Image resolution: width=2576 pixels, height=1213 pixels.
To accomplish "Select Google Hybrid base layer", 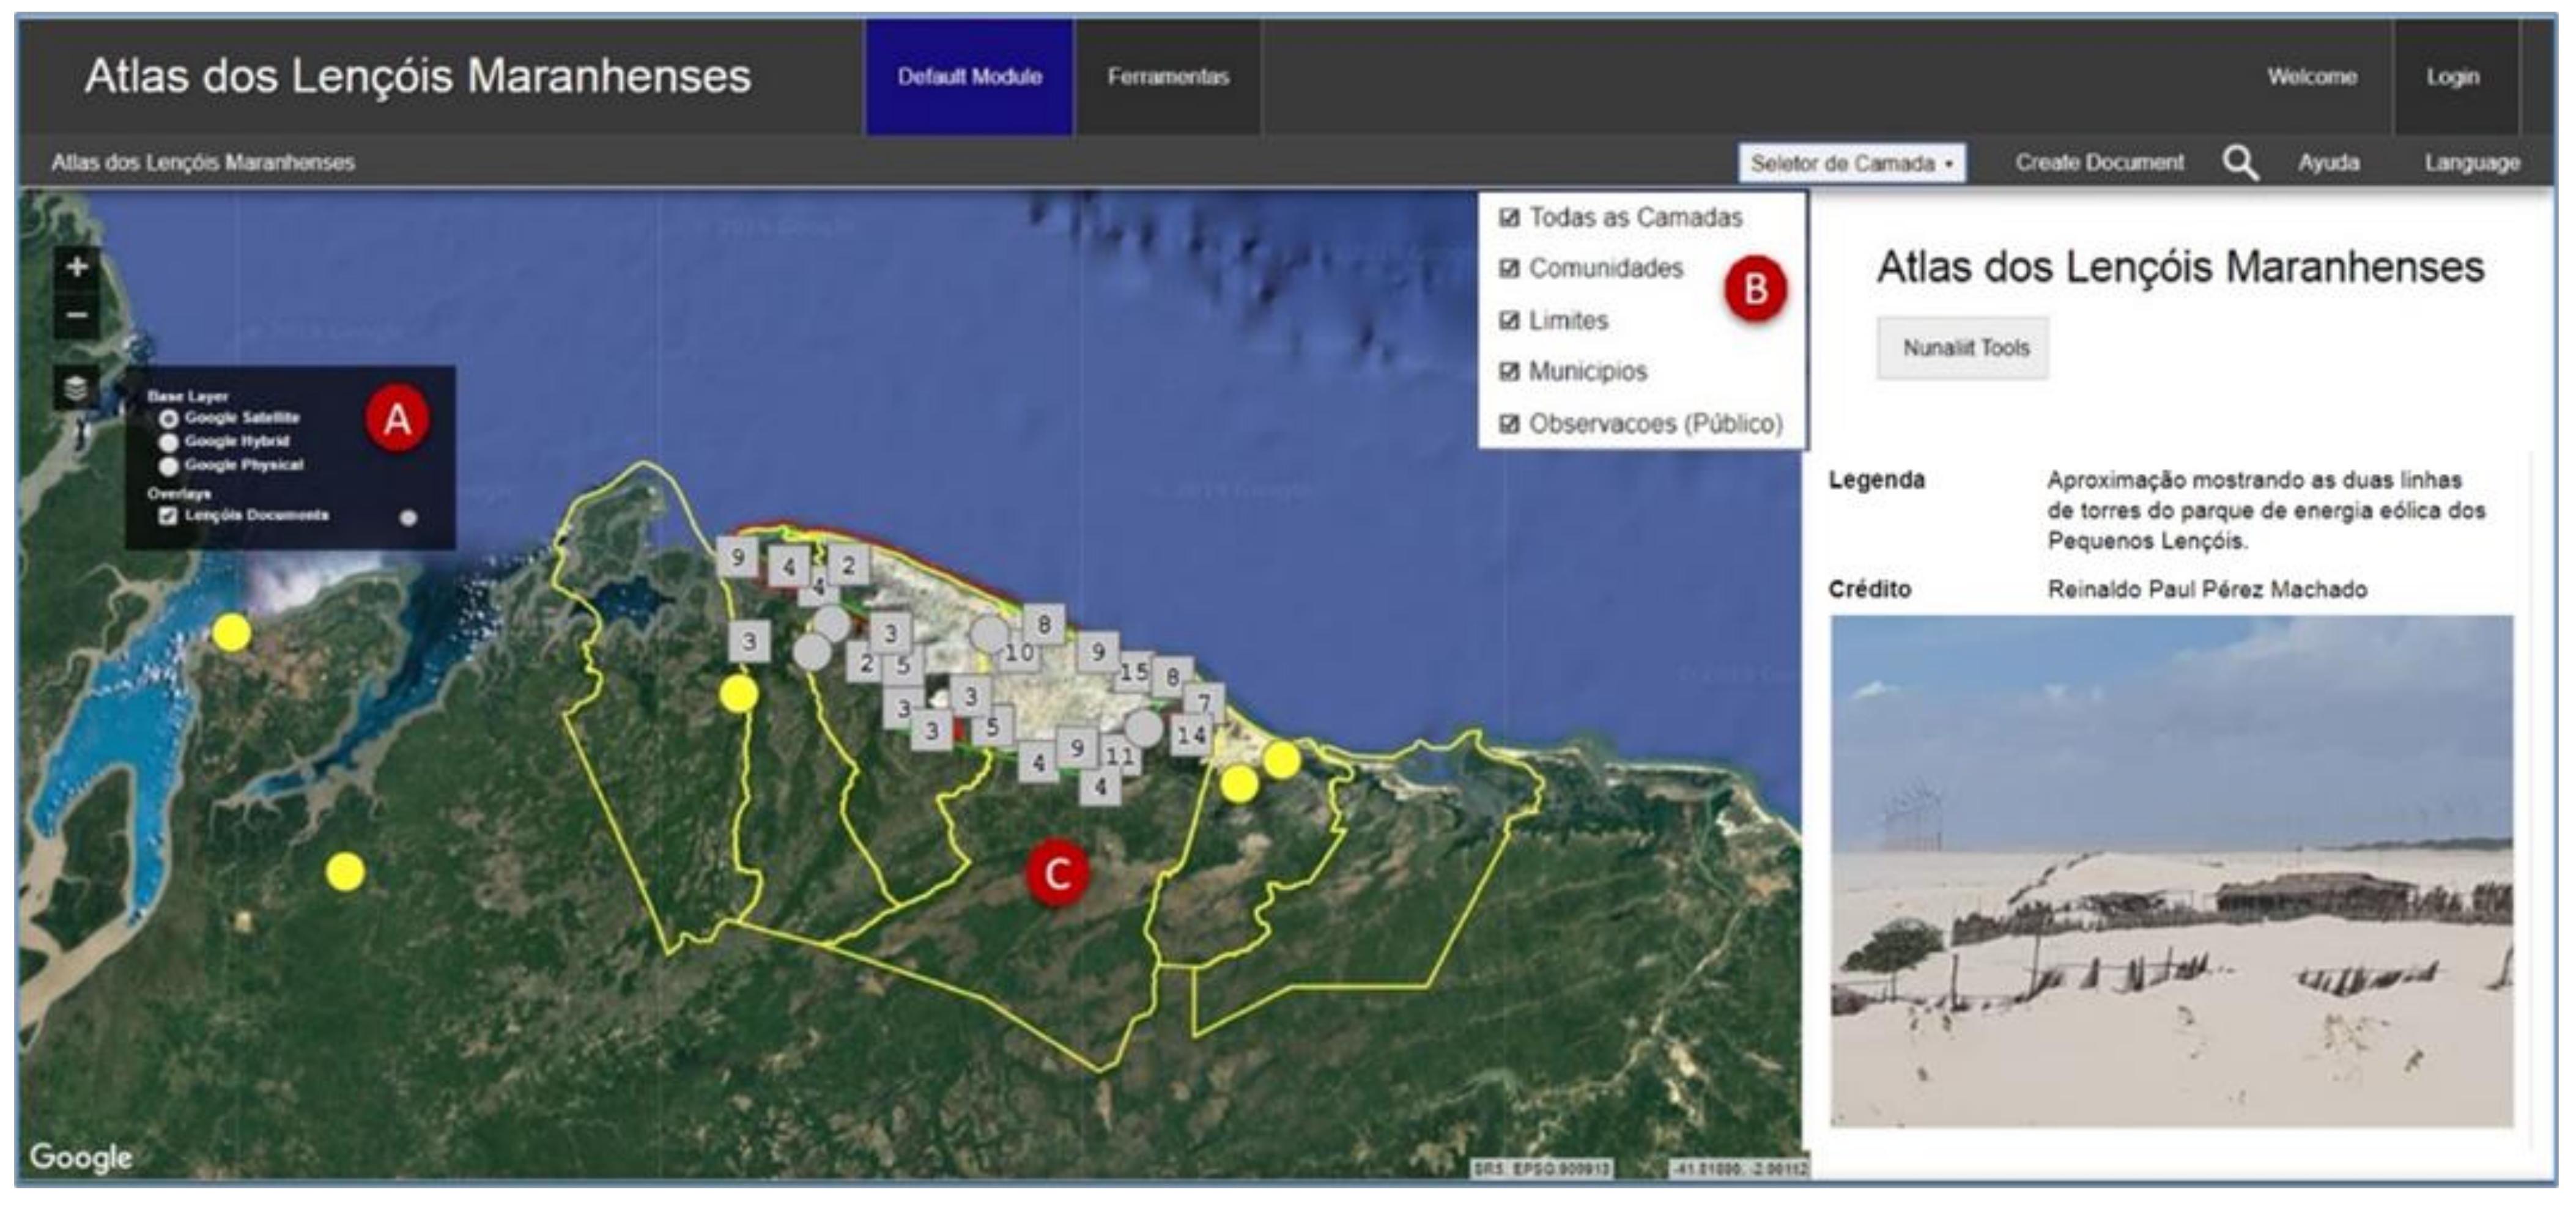I will (168, 442).
